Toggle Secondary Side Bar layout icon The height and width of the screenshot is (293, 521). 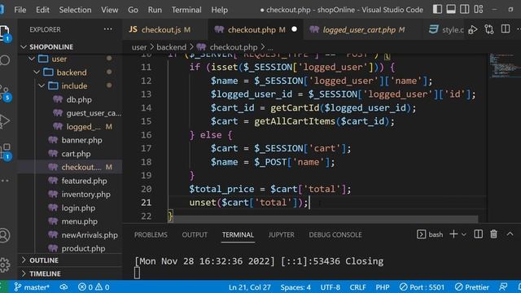[465, 9]
